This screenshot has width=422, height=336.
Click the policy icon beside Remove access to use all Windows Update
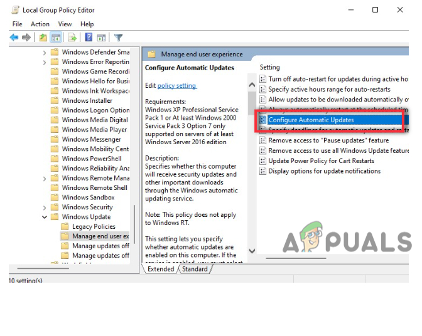tap(262, 150)
